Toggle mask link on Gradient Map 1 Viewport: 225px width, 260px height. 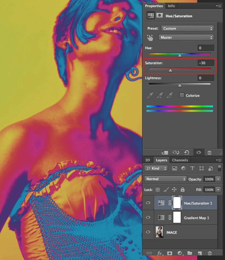pos(170,217)
